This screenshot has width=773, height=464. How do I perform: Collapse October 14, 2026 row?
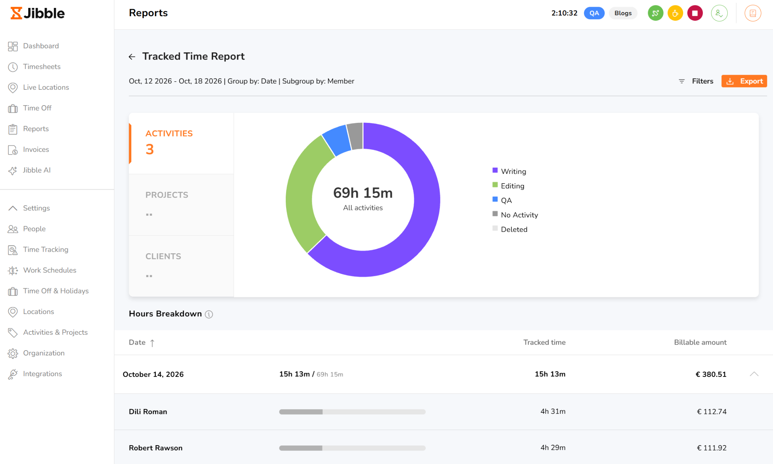point(754,374)
